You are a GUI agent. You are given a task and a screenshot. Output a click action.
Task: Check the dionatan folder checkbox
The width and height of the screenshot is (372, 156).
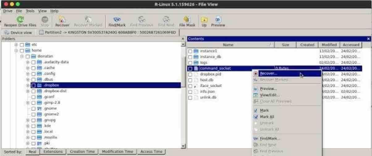(27, 56)
